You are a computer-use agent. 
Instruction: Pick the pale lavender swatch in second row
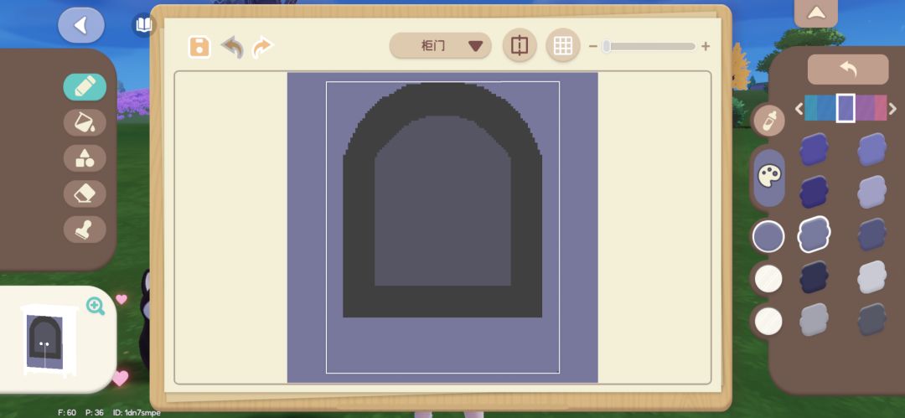(871, 193)
